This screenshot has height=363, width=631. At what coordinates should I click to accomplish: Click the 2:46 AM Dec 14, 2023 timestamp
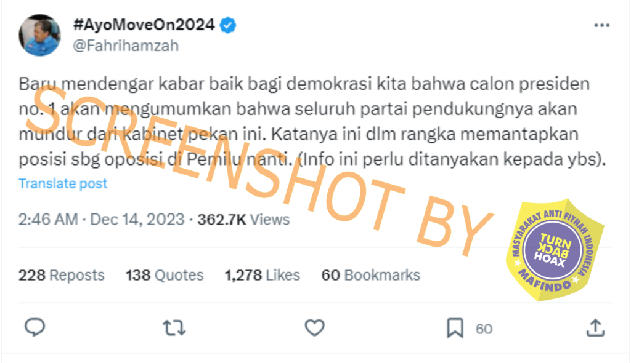[x=102, y=220]
